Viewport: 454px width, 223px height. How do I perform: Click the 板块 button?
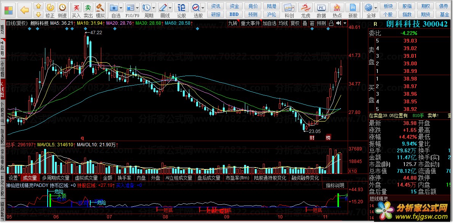(x=388, y=6)
